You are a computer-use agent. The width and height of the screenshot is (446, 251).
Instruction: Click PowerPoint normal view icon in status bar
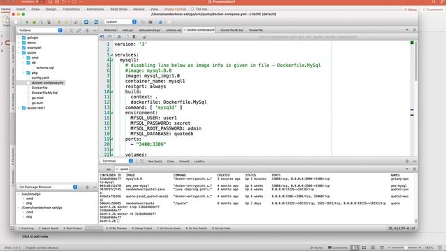pyautogui.click(x=355, y=248)
